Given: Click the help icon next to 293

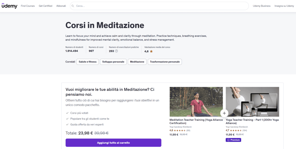Looking at the screenshot, I should point(116,51).
